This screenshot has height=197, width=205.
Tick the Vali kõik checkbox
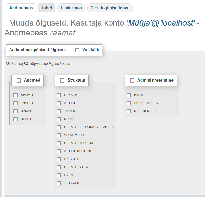pyautogui.click(x=77, y=50)
